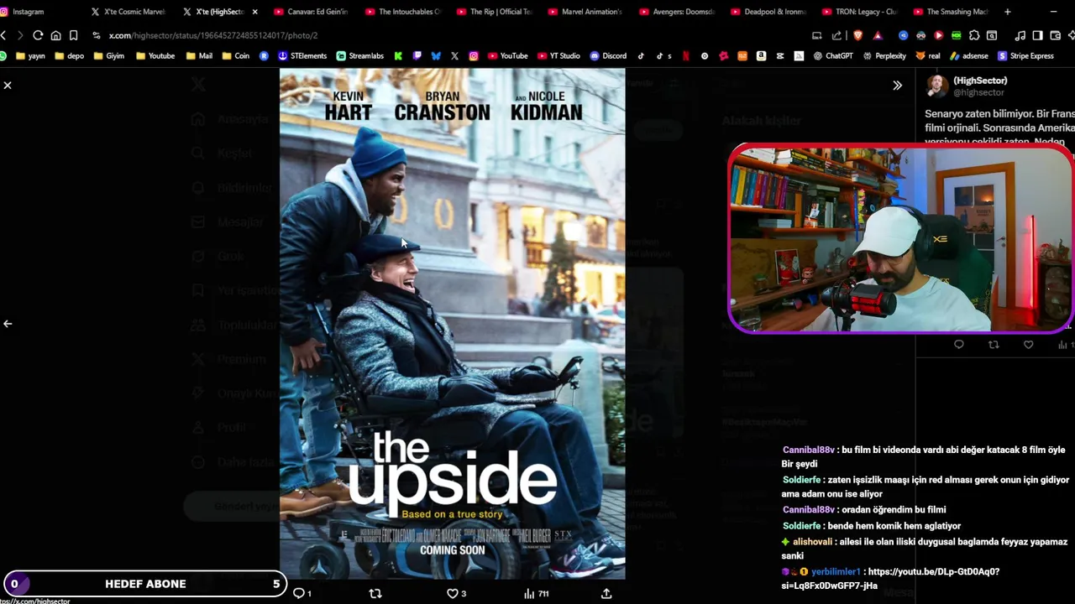Open the adsense bookmark
The width and height of the screenshot is (1075, 604).
click(969, 56)
